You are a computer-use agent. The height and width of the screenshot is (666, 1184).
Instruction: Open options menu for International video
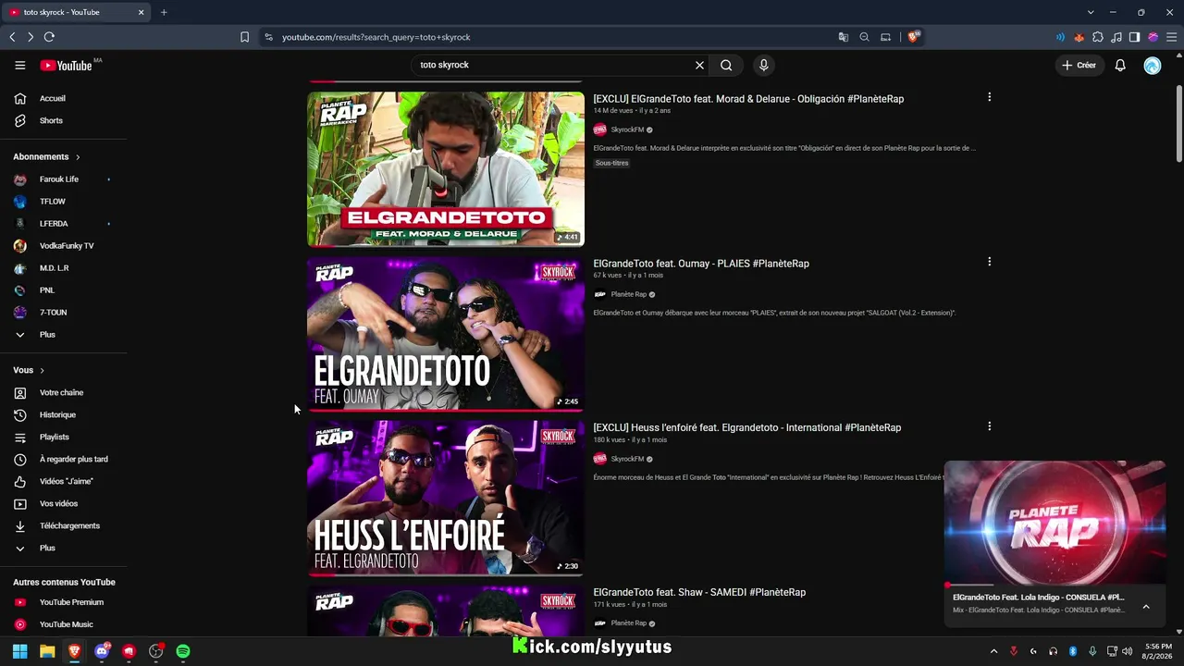click(x=989, y=426)
